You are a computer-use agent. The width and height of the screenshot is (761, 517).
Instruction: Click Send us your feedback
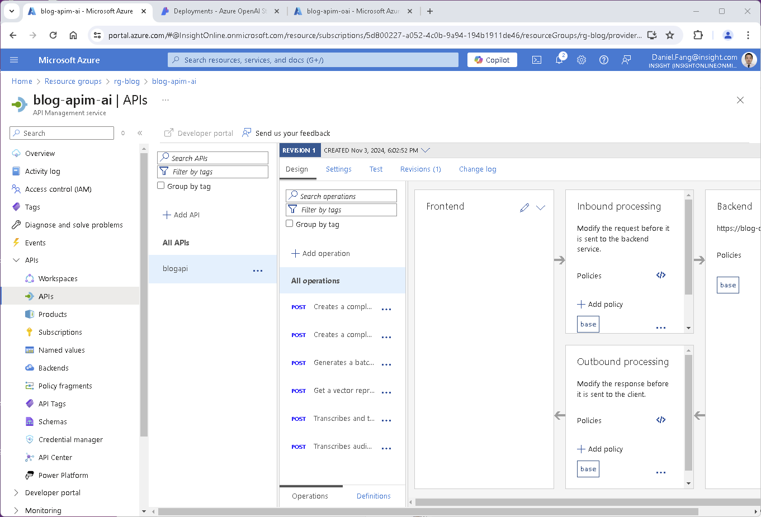[x=286, y=133]
